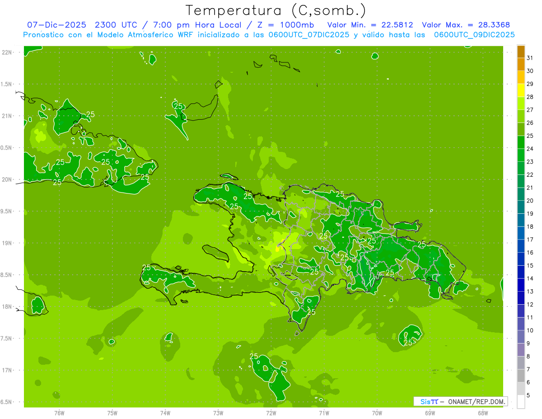The width and height of the screenshot is (542, 419).
Task: Click the legend value "29"
Action: point(530,84)
